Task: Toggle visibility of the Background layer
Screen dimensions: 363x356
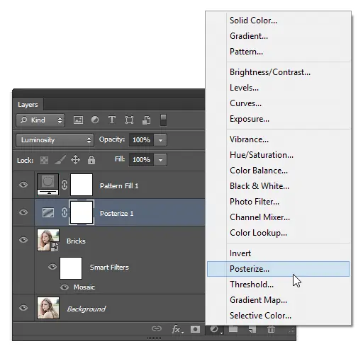Action: (23, 308)
